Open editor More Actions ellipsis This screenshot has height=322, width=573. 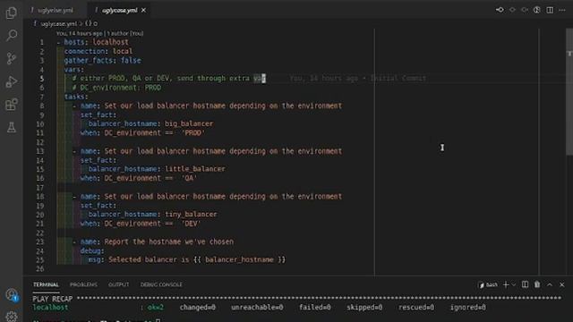(x=562, y=10)
